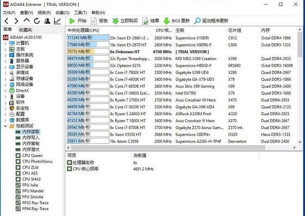Select the 6x Unknown HT row
This screenshot has width=305, height=216.
(x=181, y=52)
